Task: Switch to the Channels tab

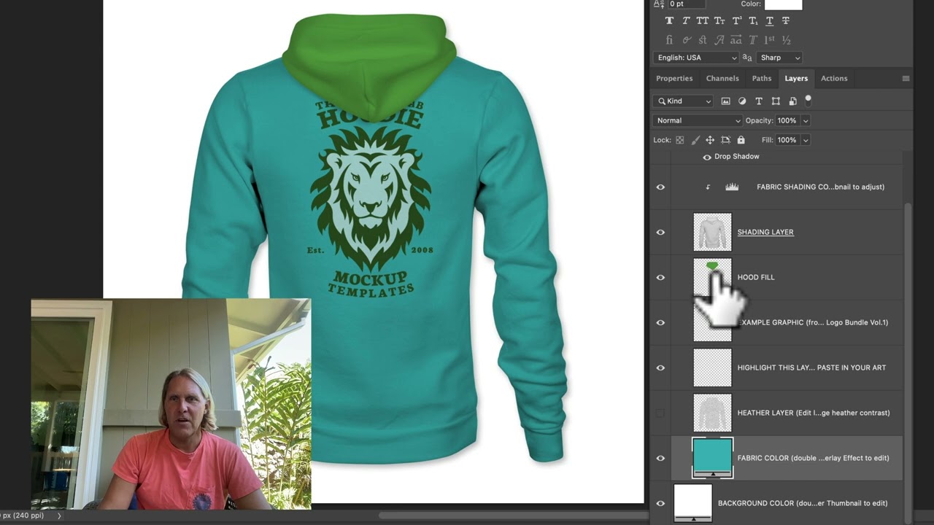Action: pos(722,79)
